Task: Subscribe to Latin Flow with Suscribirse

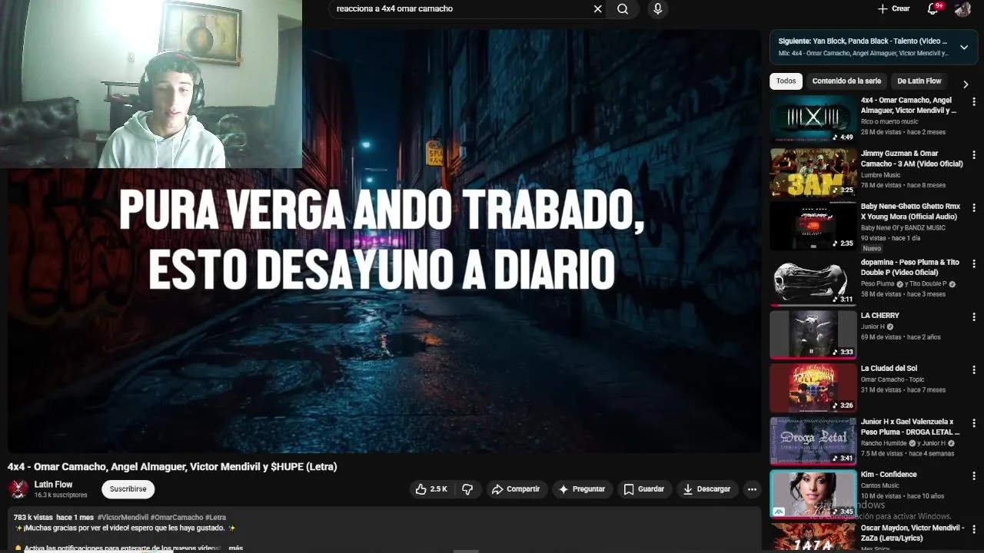Action: point(128,489)
